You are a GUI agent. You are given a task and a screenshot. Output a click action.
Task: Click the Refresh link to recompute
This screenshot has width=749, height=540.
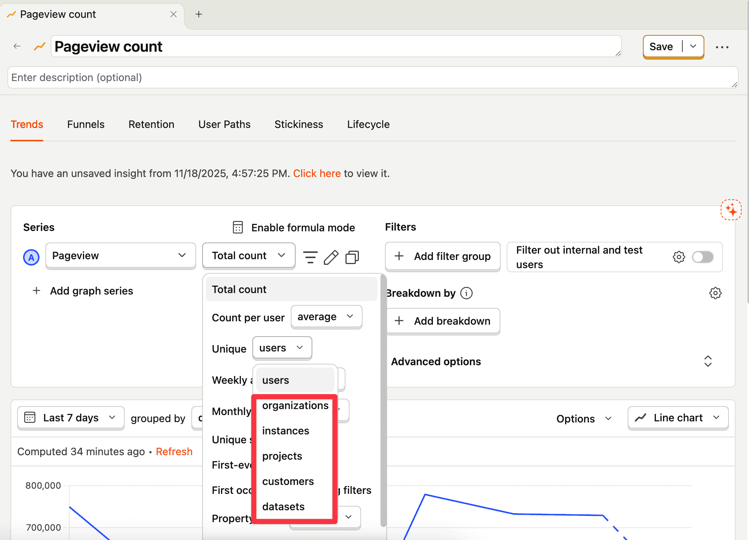pyautogui.click(x=174, y=451)
